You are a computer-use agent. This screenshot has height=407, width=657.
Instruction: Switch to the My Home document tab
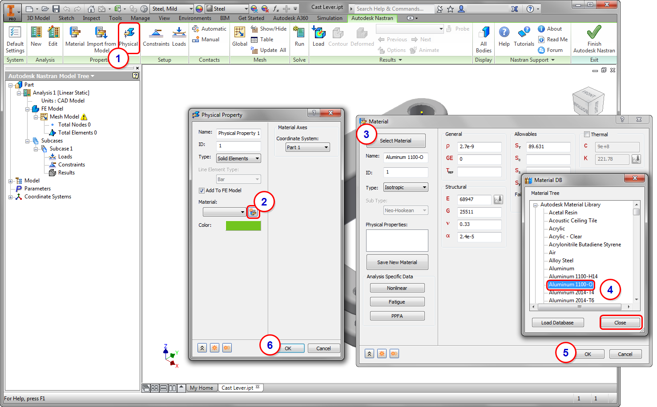point(202,388)
